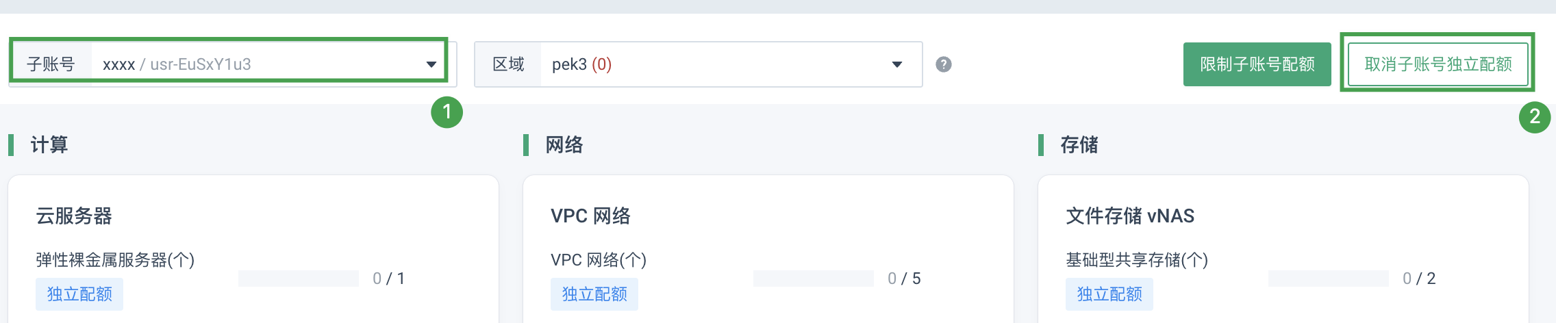Click the help question mark icon
The width and height of the screenshot is (1556, 323).
[944, 64]
